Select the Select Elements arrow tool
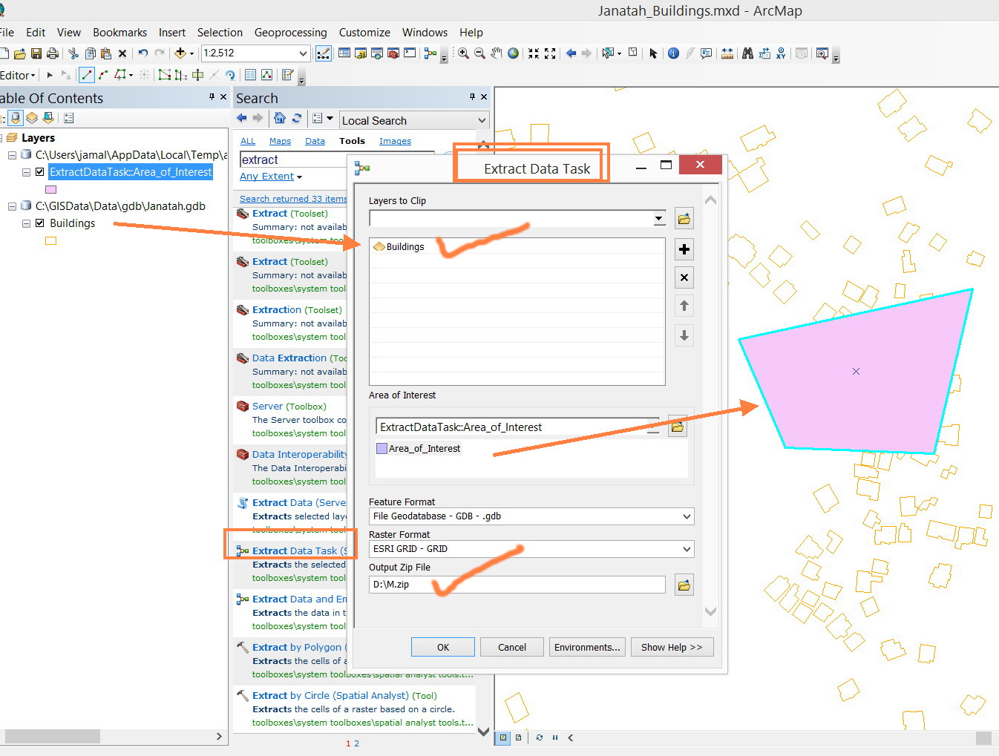This screenshot has width=999, height=756. pos(653,53)
